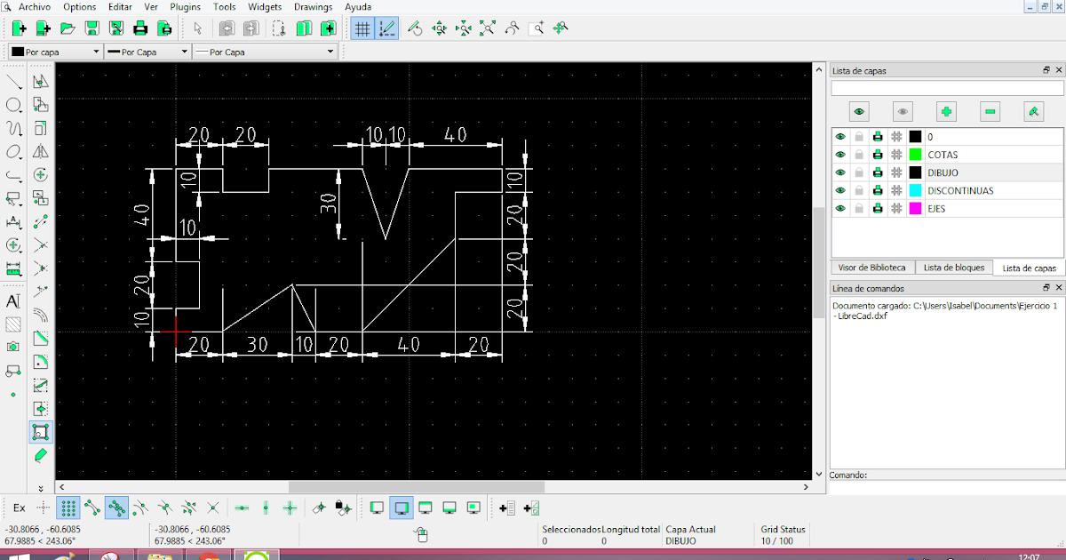
Task: Add a new layer with the green plus button
Action: pyautogui.click(x=946, y=111)
